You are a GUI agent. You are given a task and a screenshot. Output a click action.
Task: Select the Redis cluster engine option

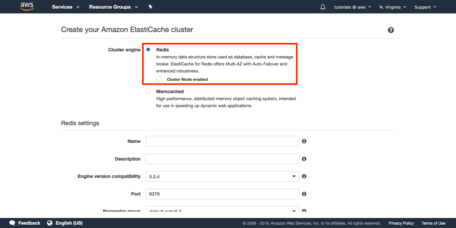point(148,49)
